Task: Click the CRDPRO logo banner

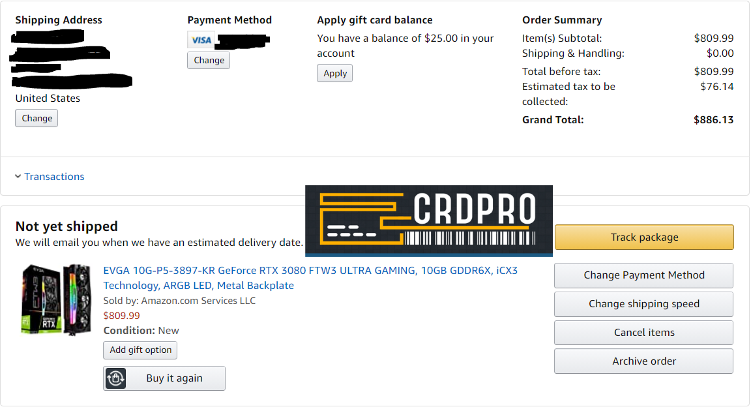Action: click(x=428, y=220)
